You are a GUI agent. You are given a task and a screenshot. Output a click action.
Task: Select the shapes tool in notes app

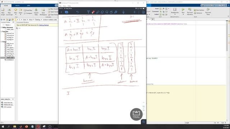[111, 12]
